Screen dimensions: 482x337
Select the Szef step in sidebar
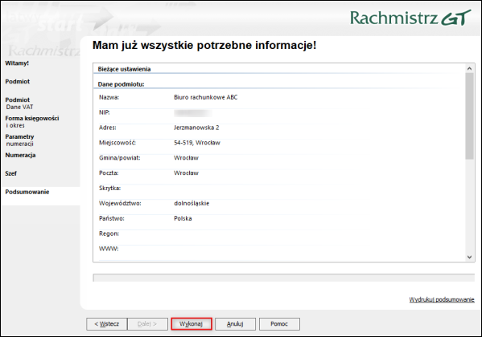[x=10, y=173]
